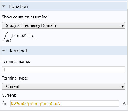Open the Study 2, Frequency Domain dropdown
This screenshot has height=111, width=128.
tap(64, 25)
